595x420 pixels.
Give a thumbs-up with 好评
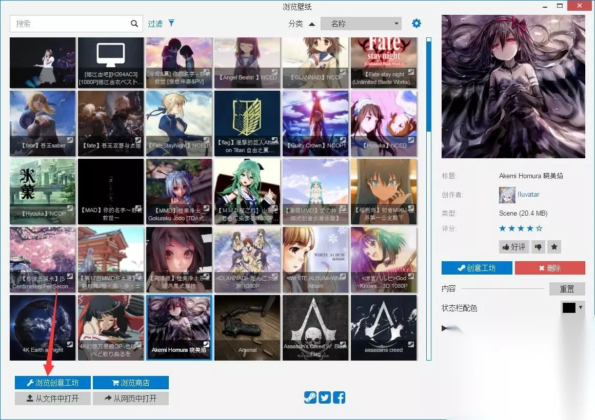514,247
